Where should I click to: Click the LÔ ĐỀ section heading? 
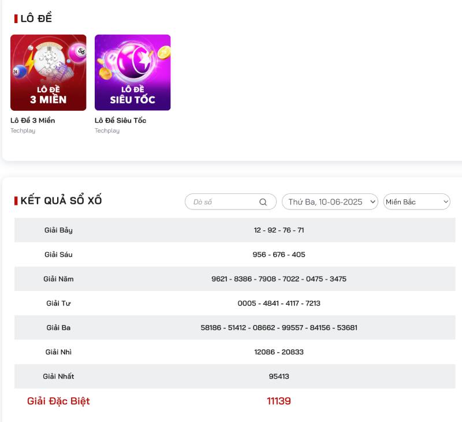click(x=36, y=18)
